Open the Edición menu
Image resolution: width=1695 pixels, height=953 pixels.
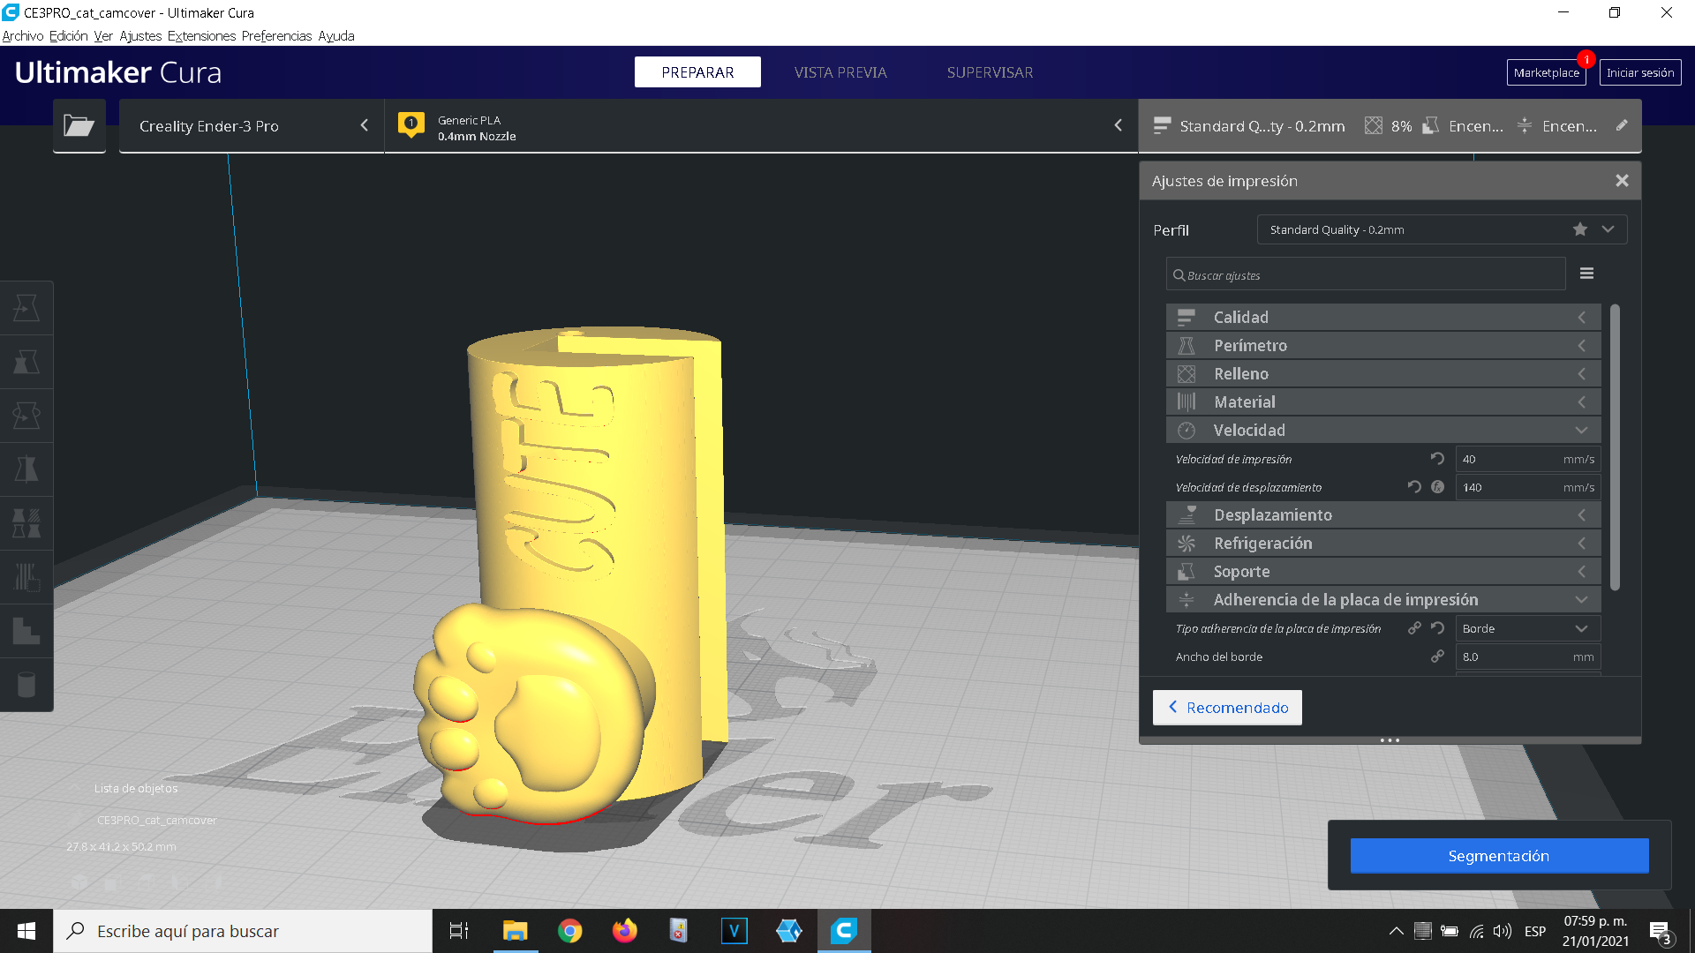tap(69, 36)
